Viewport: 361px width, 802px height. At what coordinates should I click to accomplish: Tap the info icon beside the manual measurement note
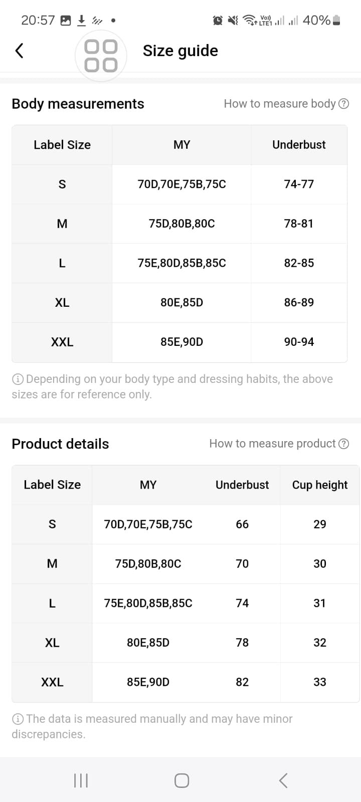(x=18, y=719)
